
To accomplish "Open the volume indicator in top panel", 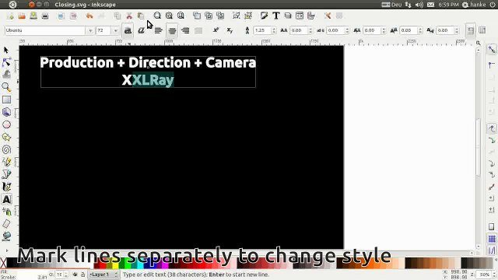I will [x=419, y=5].
